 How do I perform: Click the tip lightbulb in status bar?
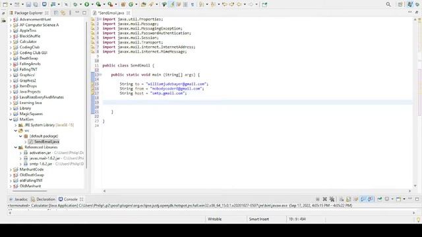point(418,219)
